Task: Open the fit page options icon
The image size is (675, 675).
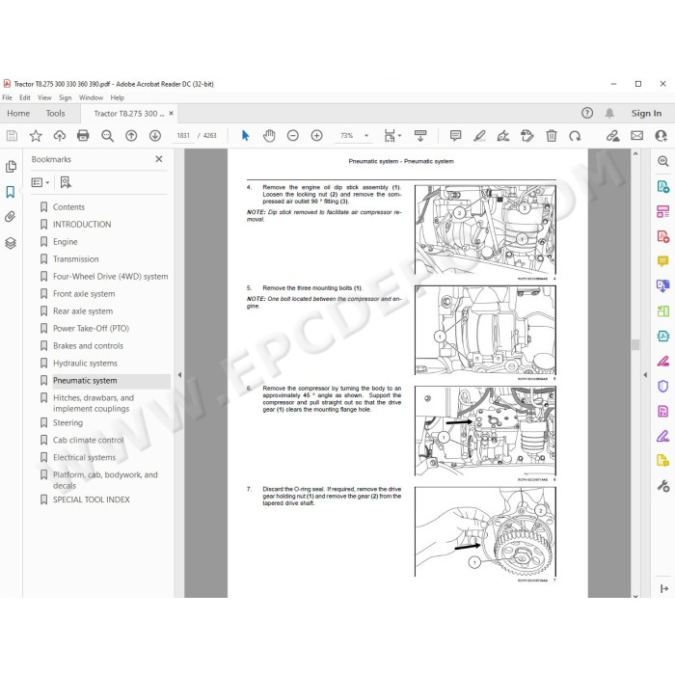Action: [x=391, y=136]
